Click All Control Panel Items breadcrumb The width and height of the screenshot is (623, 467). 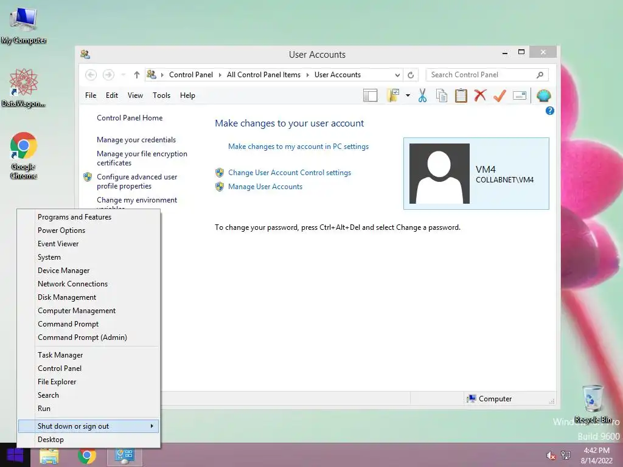pyautogui.click(x=264, y=75)
